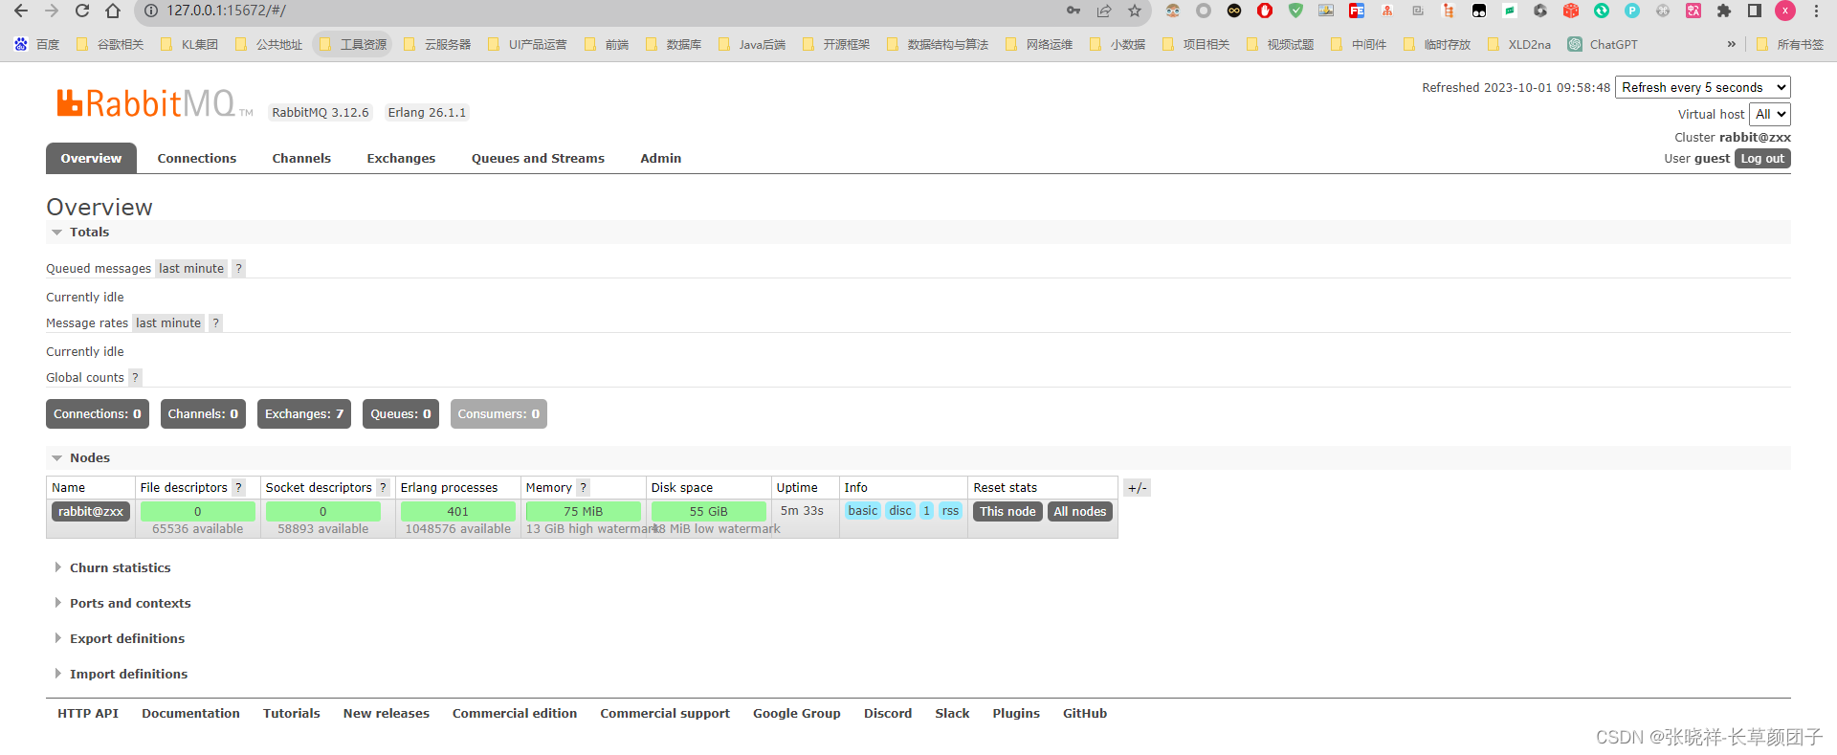Go back with the browser back arrow

click(21, 11)
